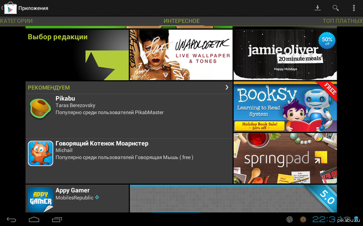Image resolution: width=363 pixels, height=226 pixels.
Task: Tap the MobilesRepublic developer name
Action: click(74, 198)
